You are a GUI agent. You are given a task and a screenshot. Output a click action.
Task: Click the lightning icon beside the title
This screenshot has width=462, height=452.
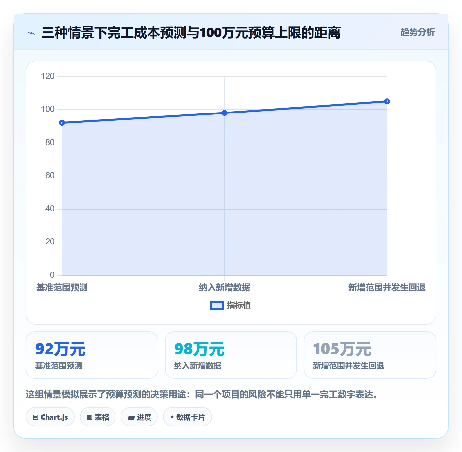click(x=31, y=33)
